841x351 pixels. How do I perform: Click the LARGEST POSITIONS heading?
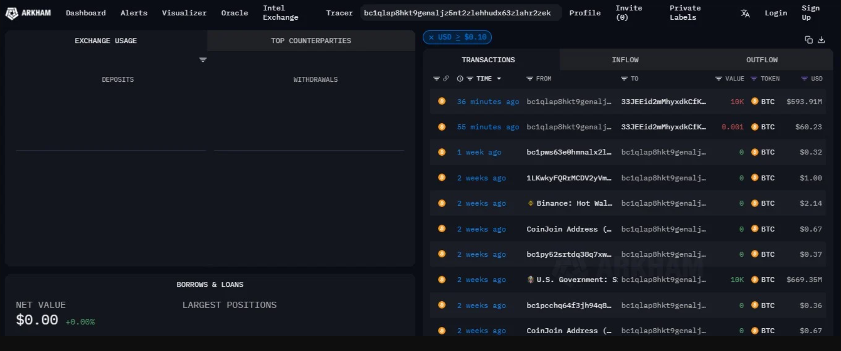pos(230,305)
